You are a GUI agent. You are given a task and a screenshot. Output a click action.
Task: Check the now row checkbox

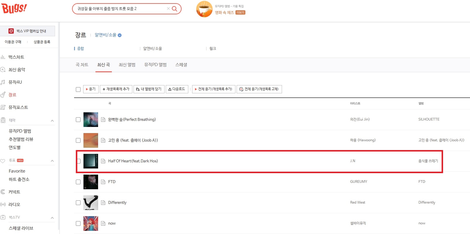click(78, 223)
